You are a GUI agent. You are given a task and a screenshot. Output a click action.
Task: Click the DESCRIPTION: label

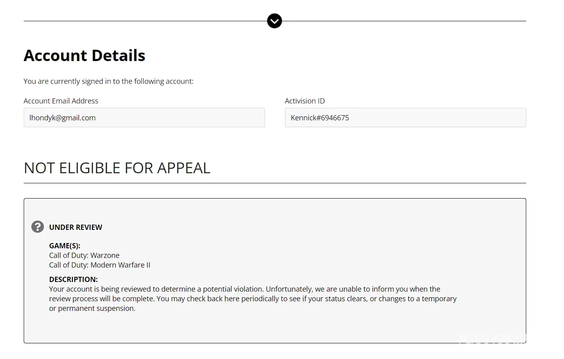tap(73, 280)
